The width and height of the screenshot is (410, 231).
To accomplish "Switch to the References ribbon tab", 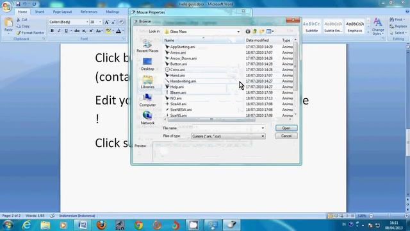I will pos(89,12).
